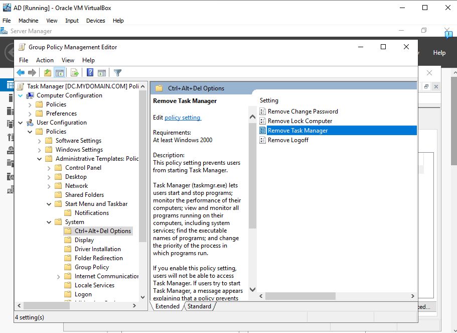
Task: Collapse the User Configuration node
Action: coord(21,123)
